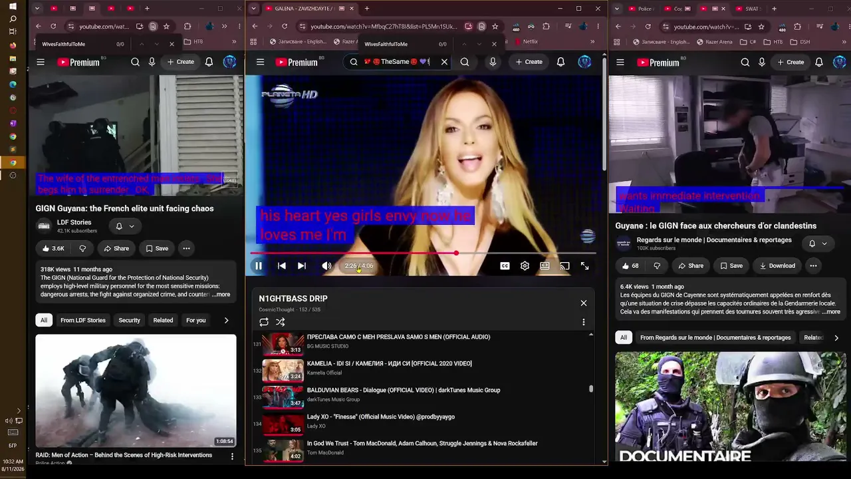Open a new tab in the center browser
Screen dimensions: 851x479
pos(366,9)
